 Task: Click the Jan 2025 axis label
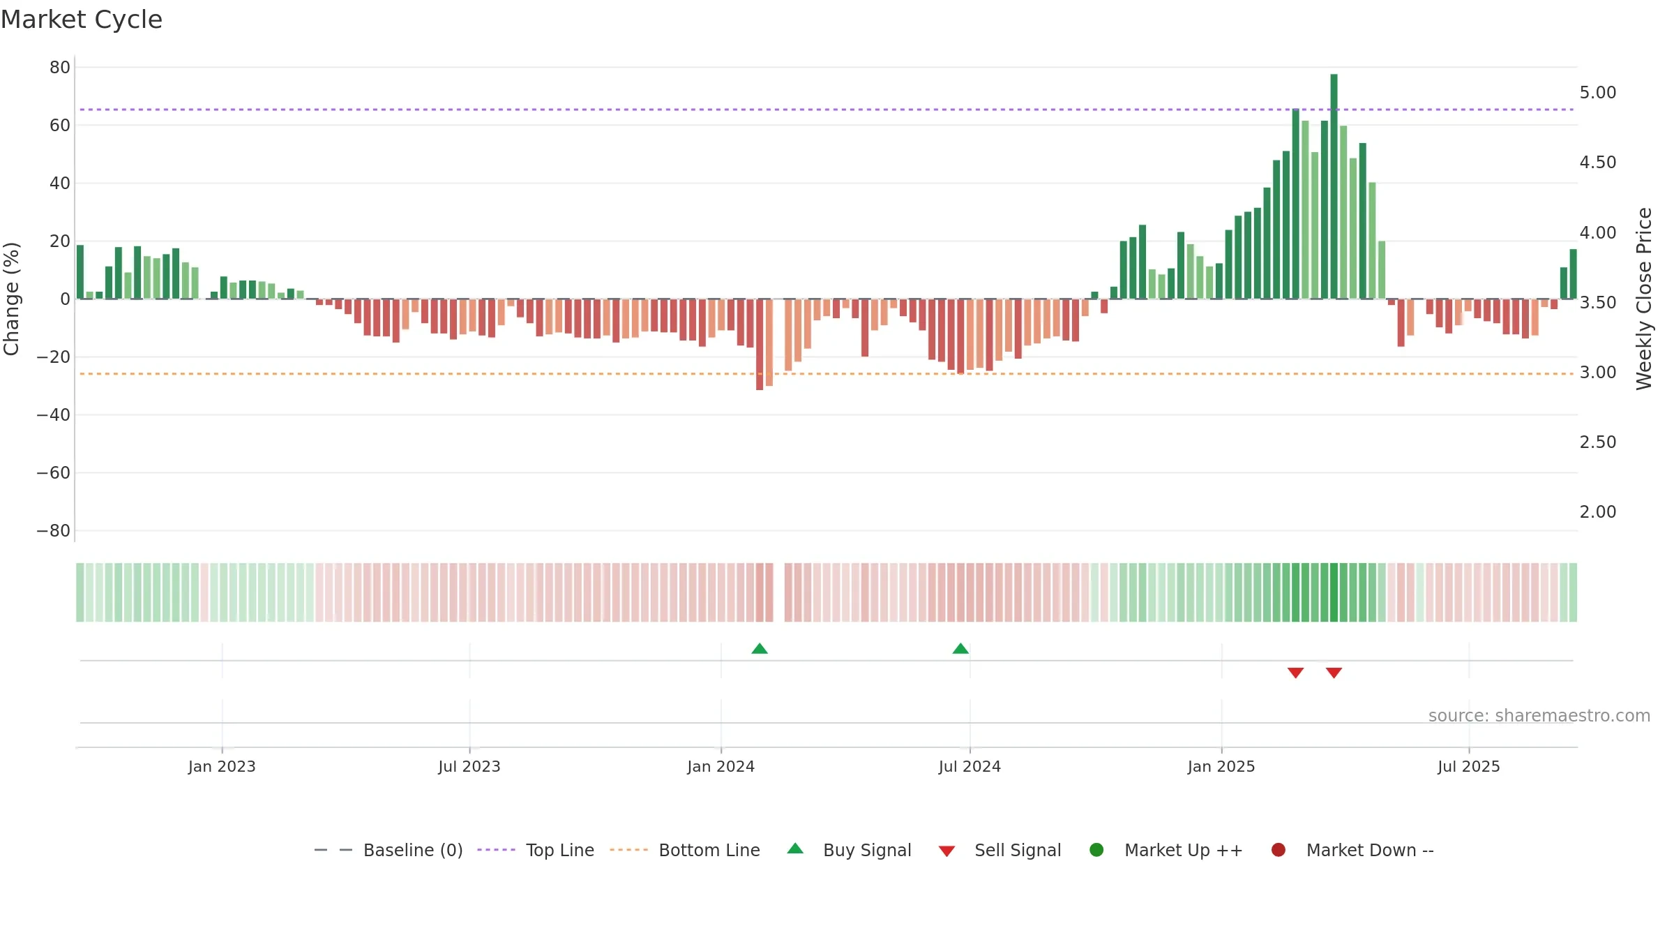(1221, 767)
